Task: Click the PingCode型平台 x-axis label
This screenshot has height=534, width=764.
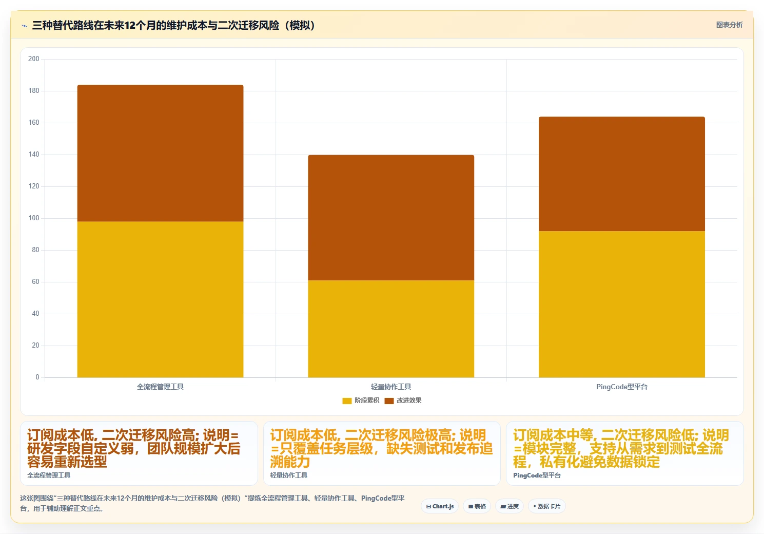Action: (622, 387)
